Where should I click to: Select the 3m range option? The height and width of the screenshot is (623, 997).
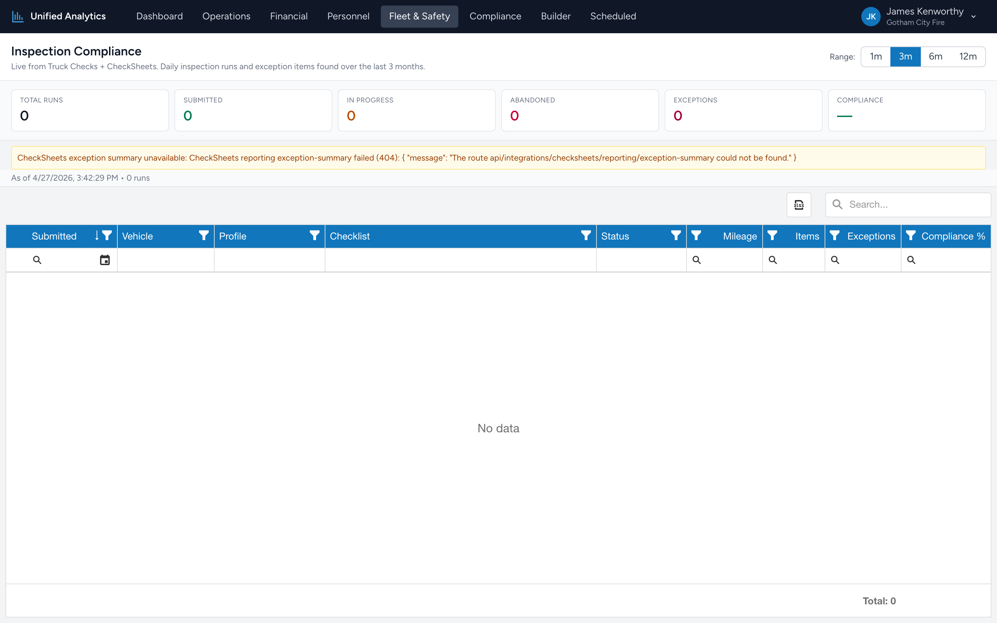[x=905, y=56]
